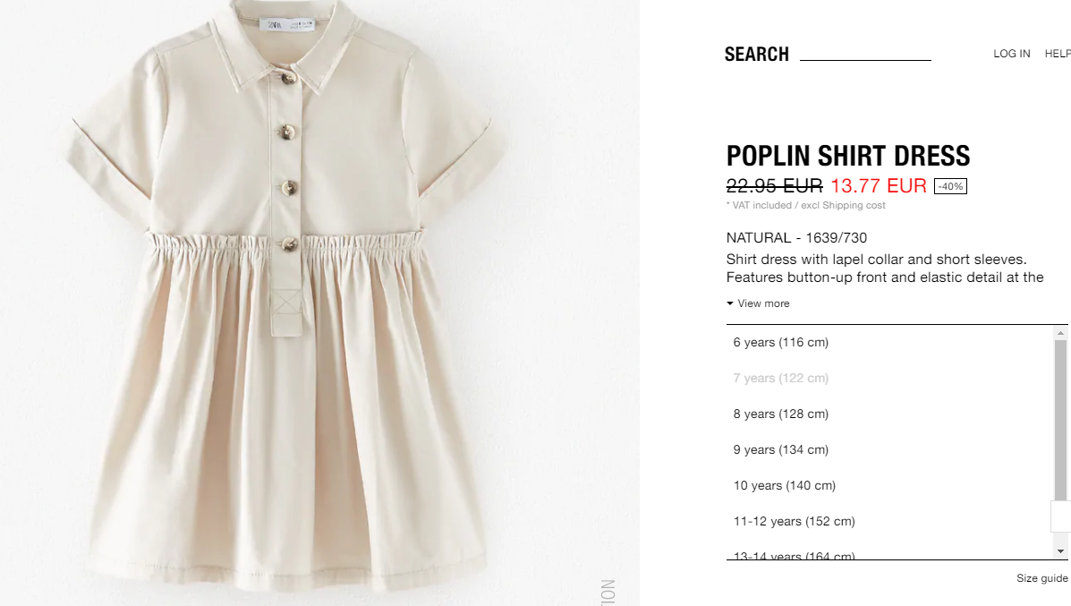
Task: Click the size list scrollbar thumb
Action: coord(1060,420)
